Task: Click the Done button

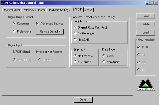Action: (83, 100)
